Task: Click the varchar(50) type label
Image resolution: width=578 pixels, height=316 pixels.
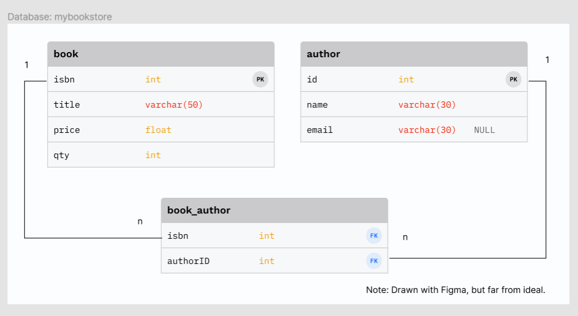Action: pos(174,105)
